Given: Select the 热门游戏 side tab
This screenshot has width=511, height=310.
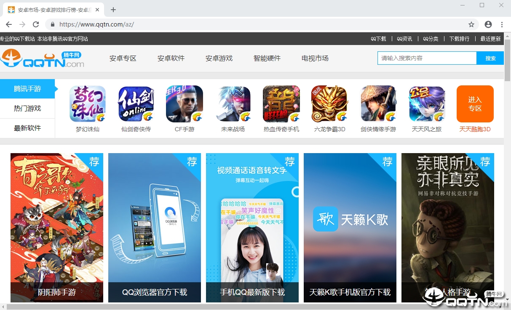Looking at the screenshot, I should [27, 109].
